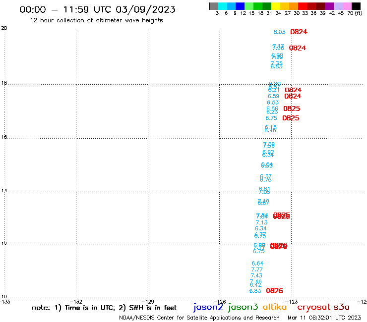Select the cyan swatch in the legend

[223, 6]
